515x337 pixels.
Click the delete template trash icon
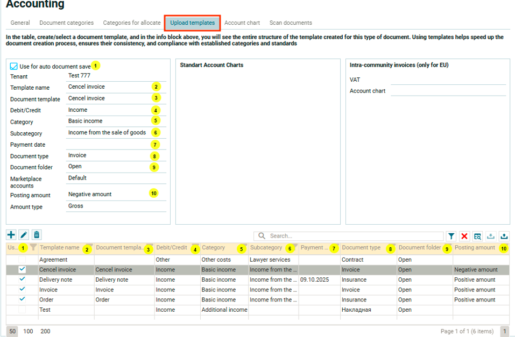(37, 235)
